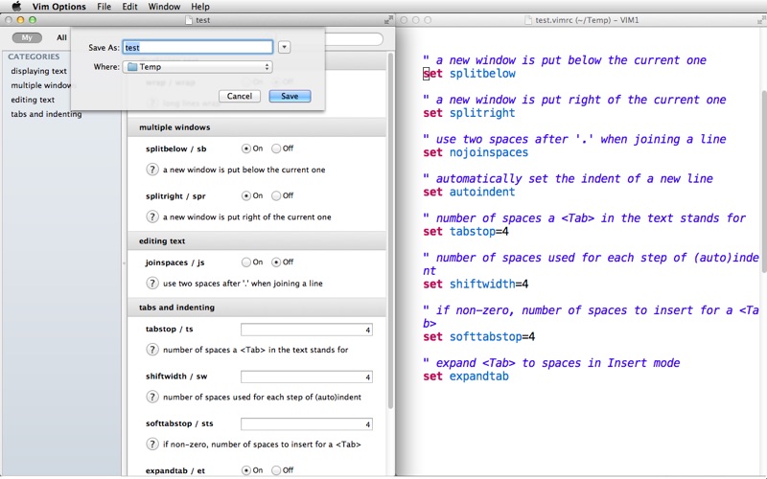Click 'set tabstop=4' in VIM window
Screen dimensions: 767x479
[x=466, y=232]
